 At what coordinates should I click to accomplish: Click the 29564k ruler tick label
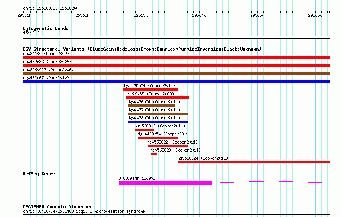[x=199, y=15]
